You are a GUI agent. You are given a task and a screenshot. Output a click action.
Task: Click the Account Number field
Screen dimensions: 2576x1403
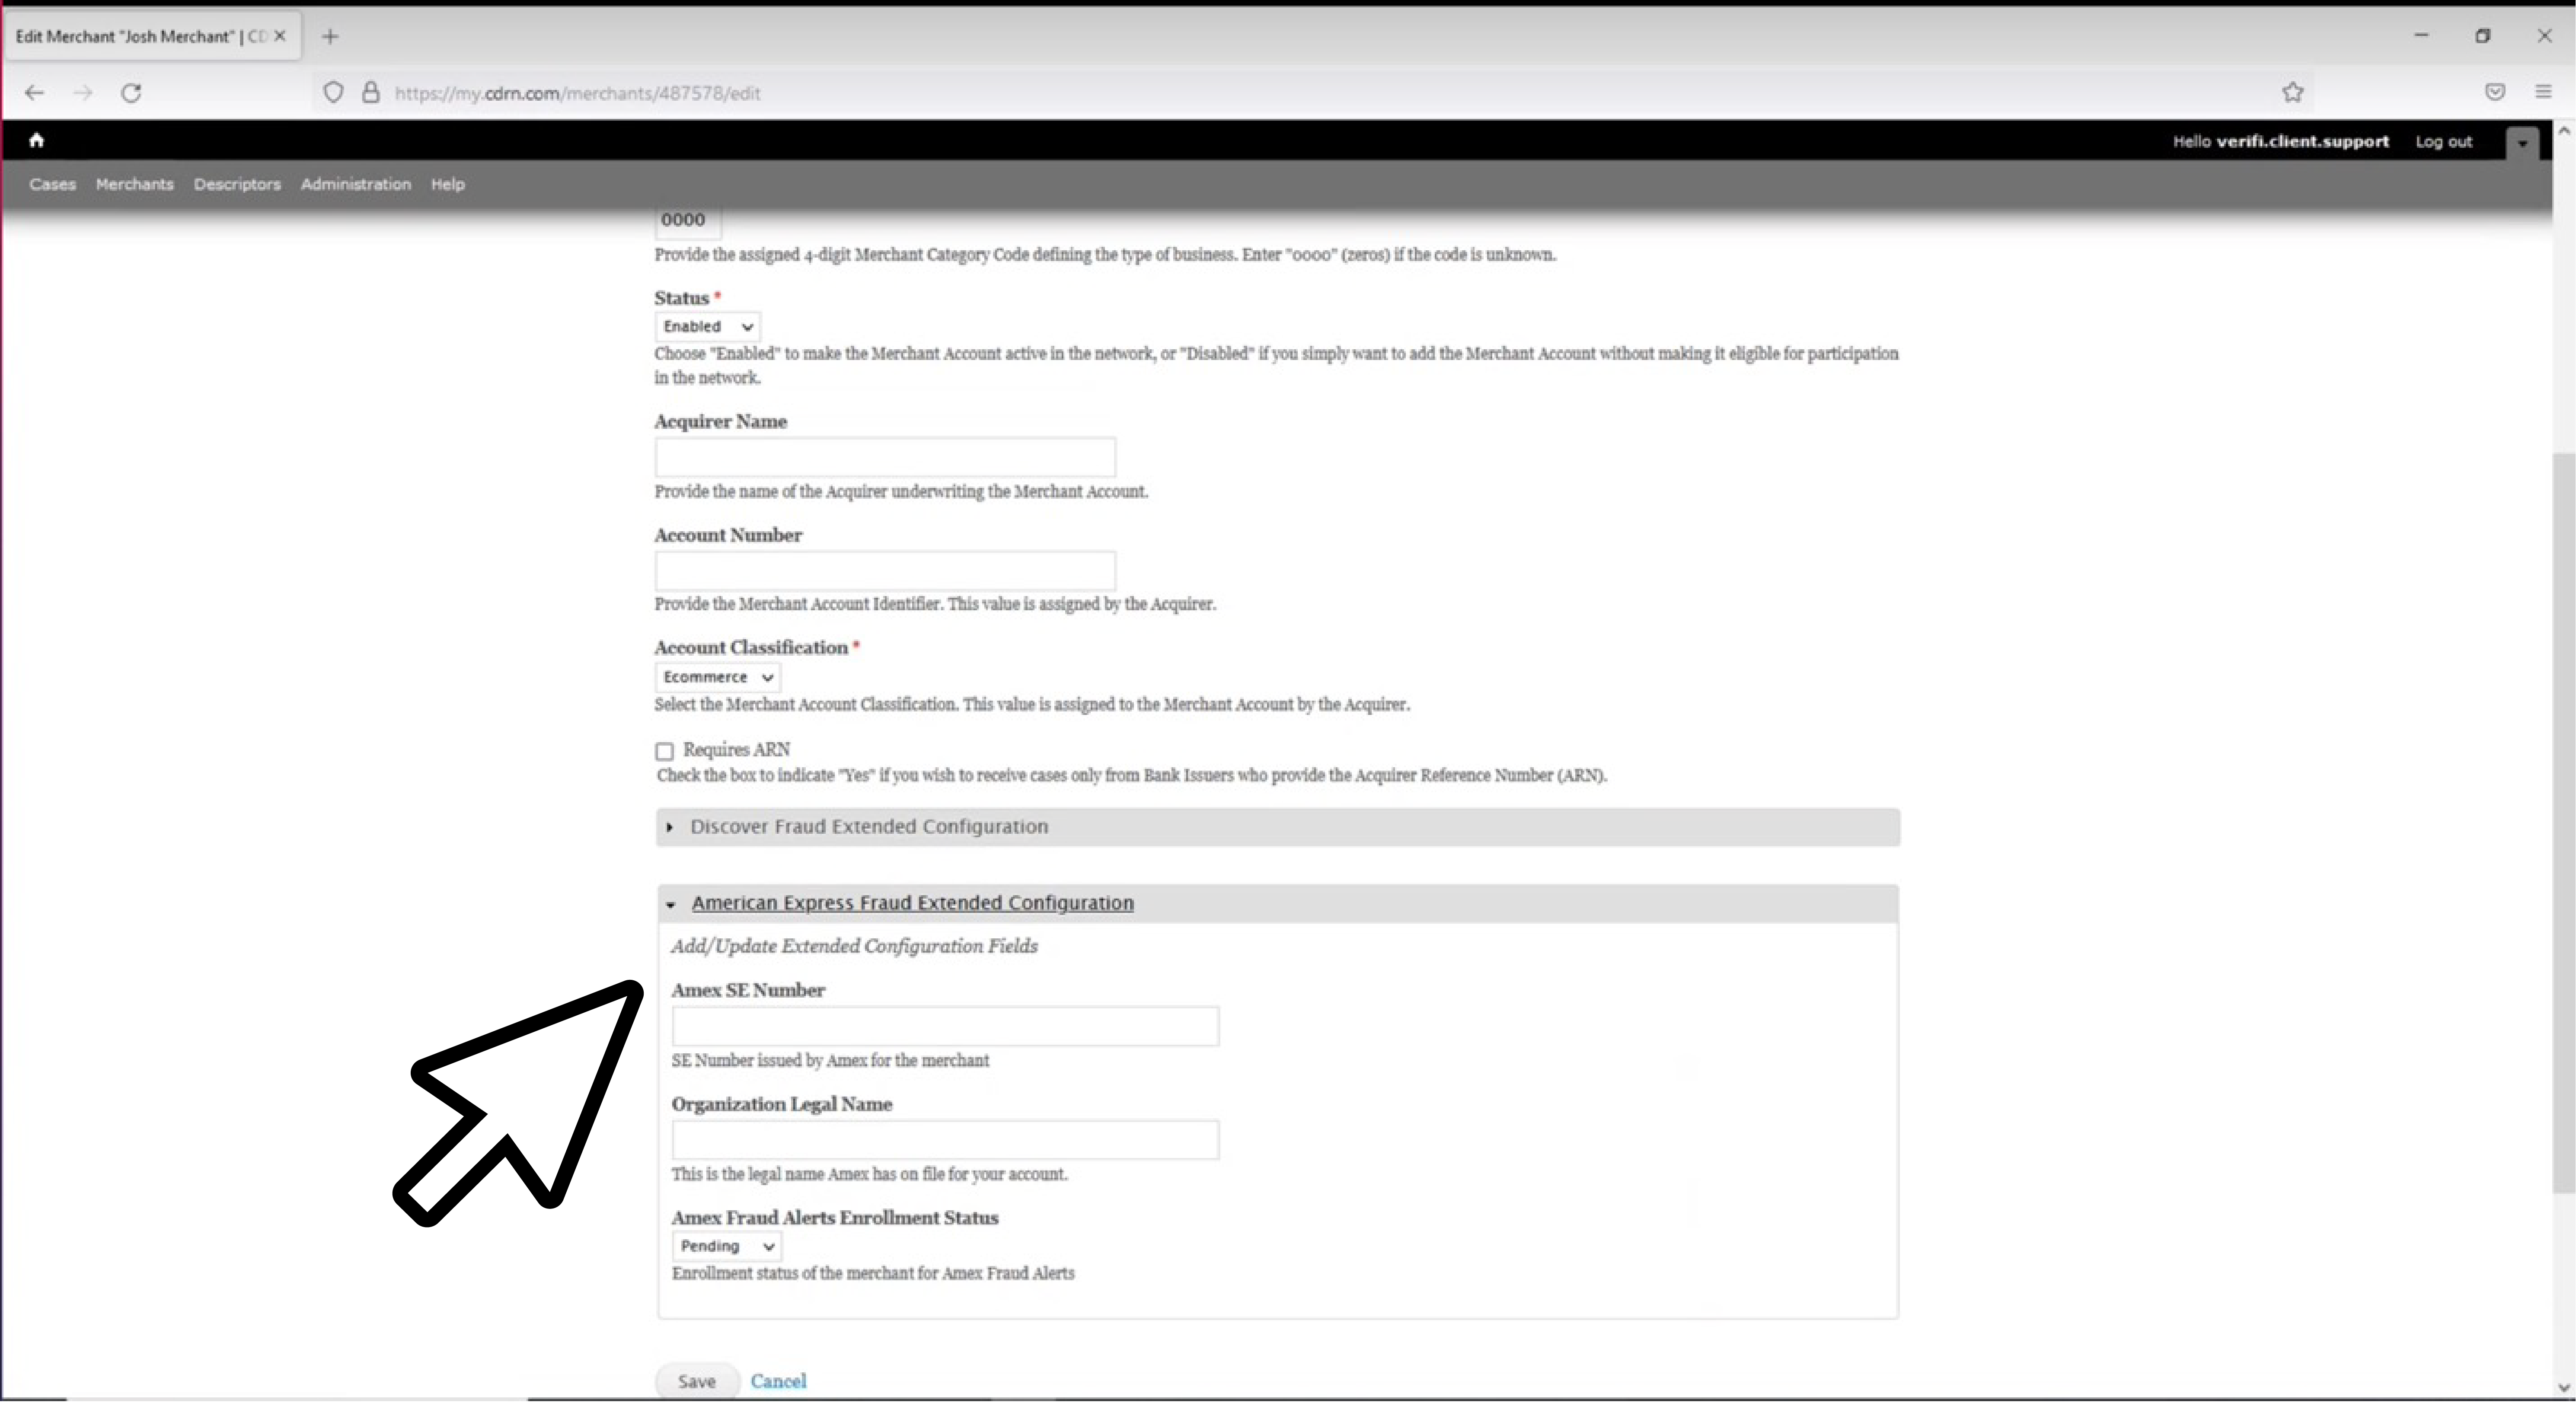(885, 571)
